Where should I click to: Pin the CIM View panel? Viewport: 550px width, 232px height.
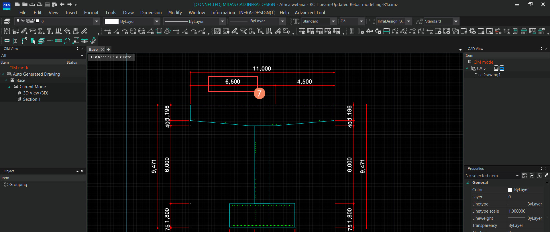tap(77, 49)
